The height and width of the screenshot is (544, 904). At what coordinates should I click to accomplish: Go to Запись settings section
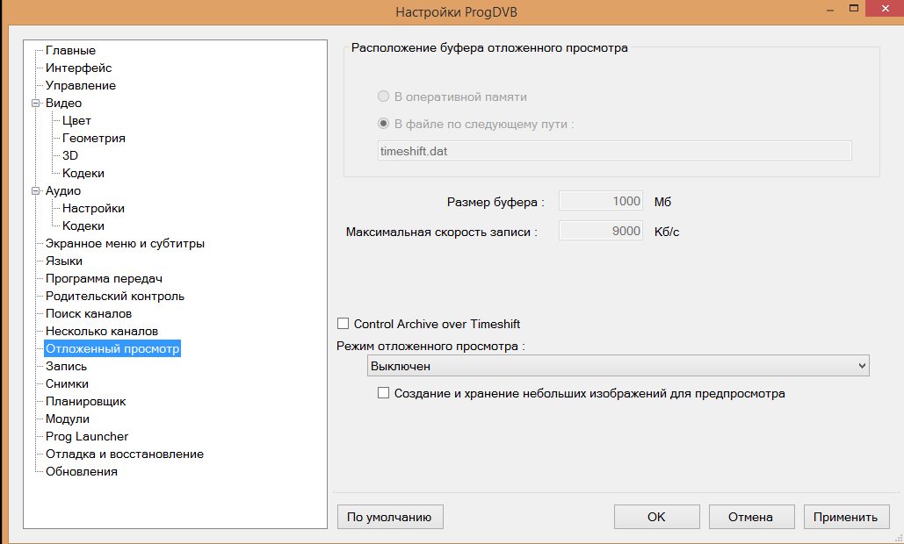66,367
